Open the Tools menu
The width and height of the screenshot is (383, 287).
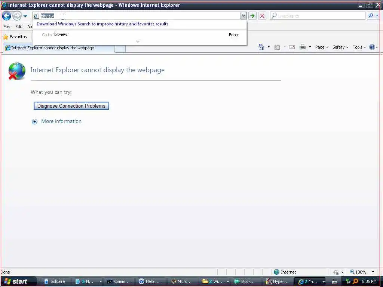tap(359, 47)
